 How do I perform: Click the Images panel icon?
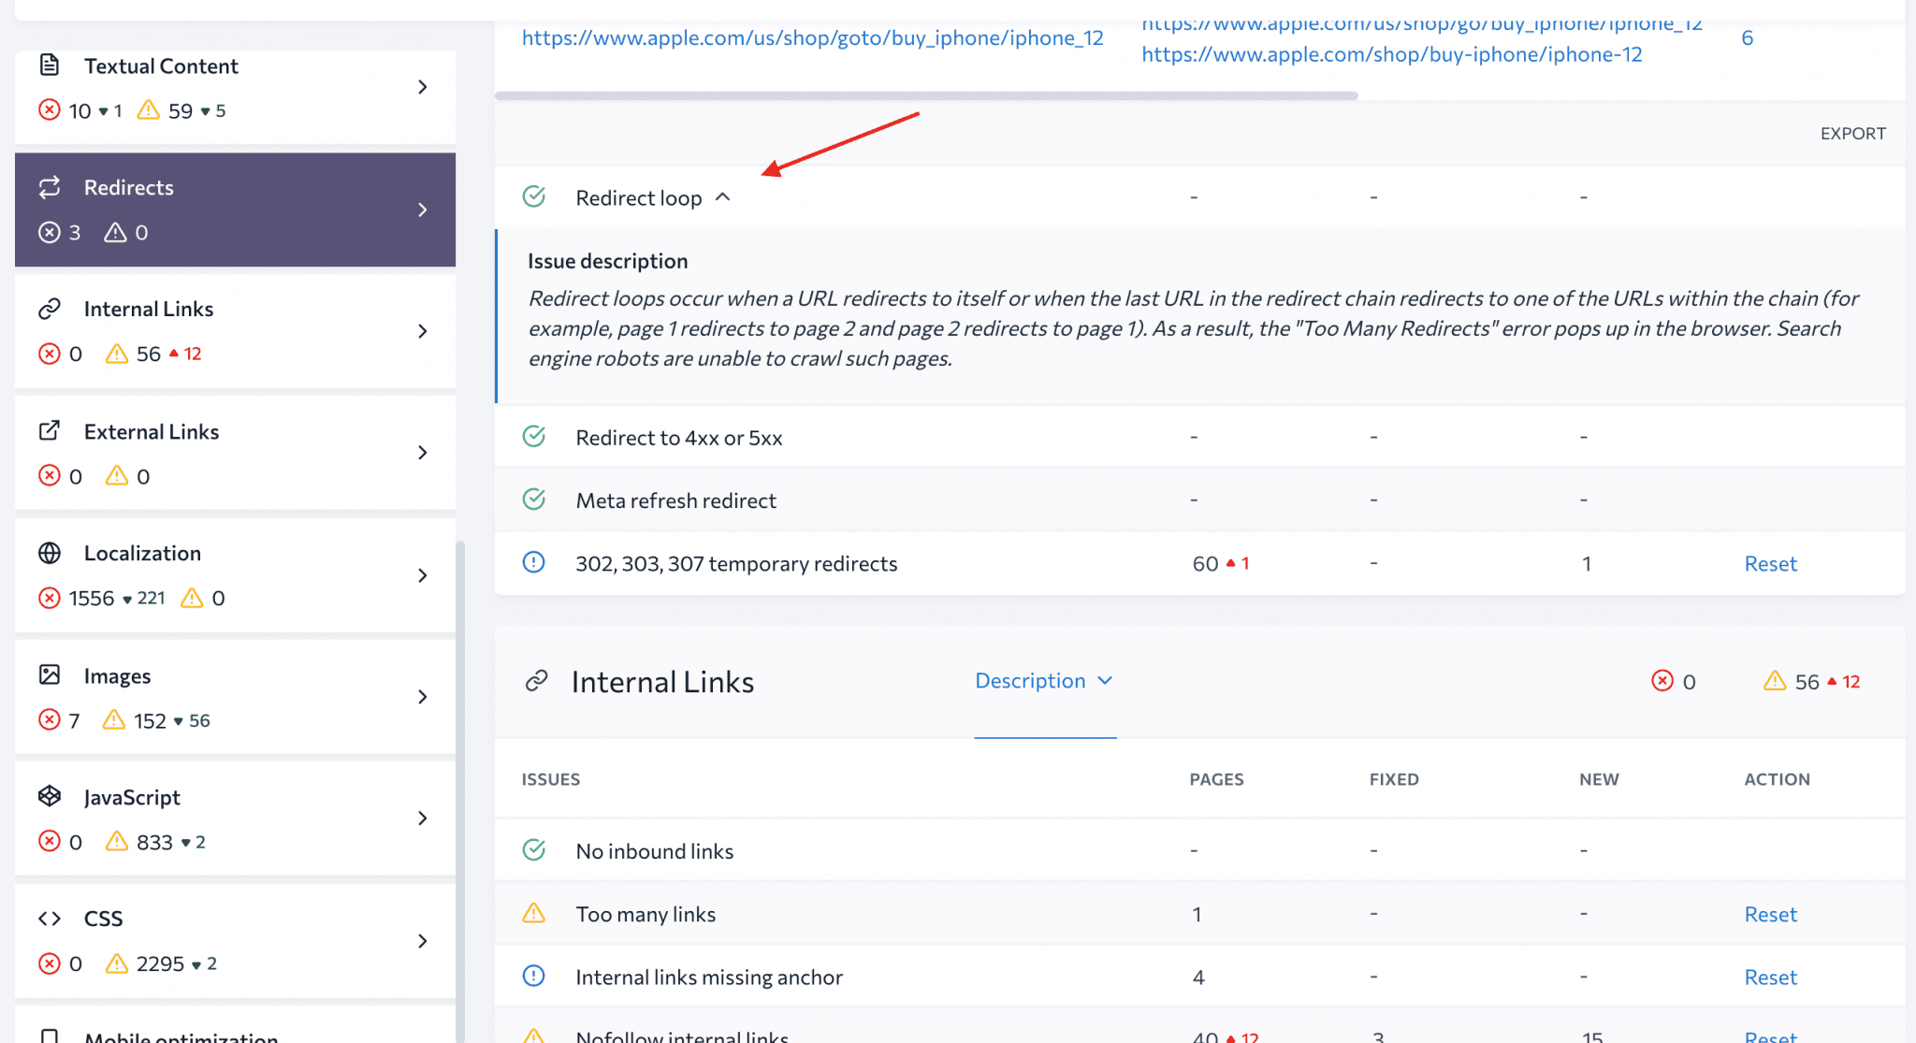click(x=50, y=674)
